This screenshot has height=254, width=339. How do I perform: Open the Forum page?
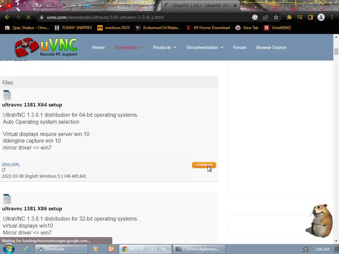240,47
